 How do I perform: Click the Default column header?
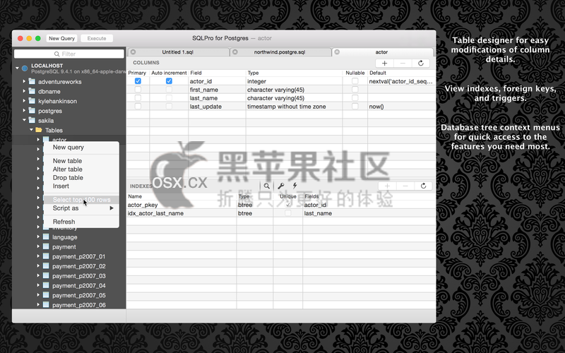[378, 73]
